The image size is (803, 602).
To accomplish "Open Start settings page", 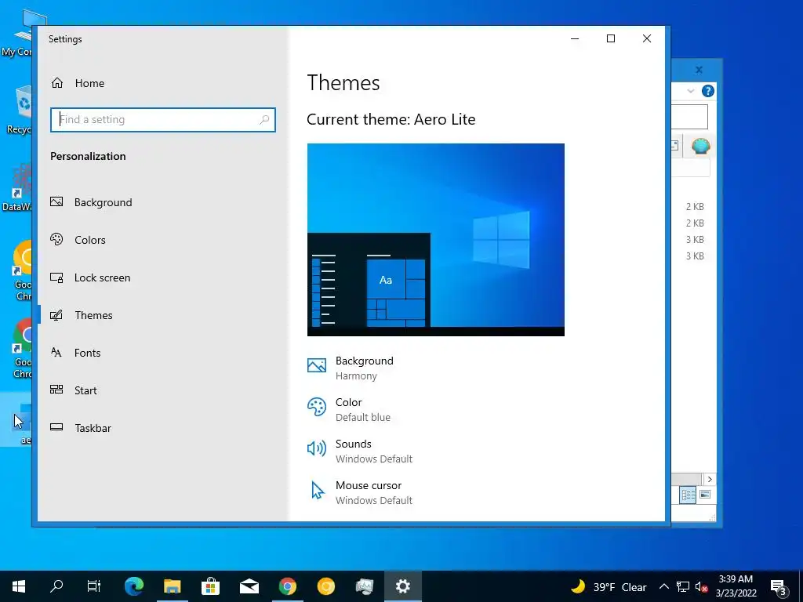I will point(163,390).
